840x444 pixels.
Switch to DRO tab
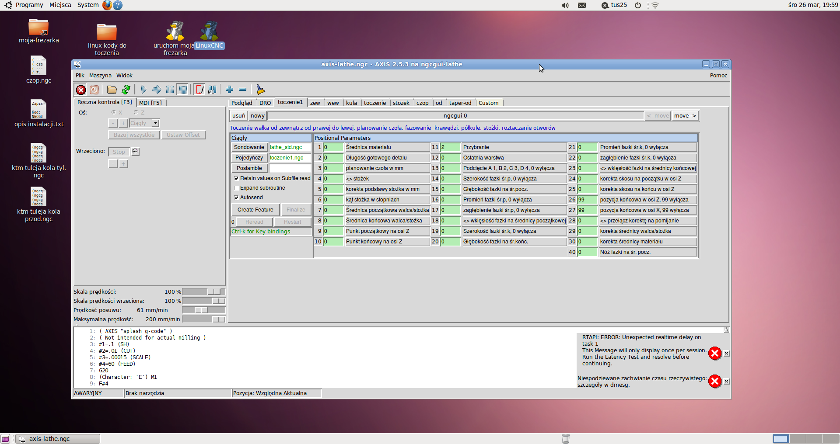265,103
